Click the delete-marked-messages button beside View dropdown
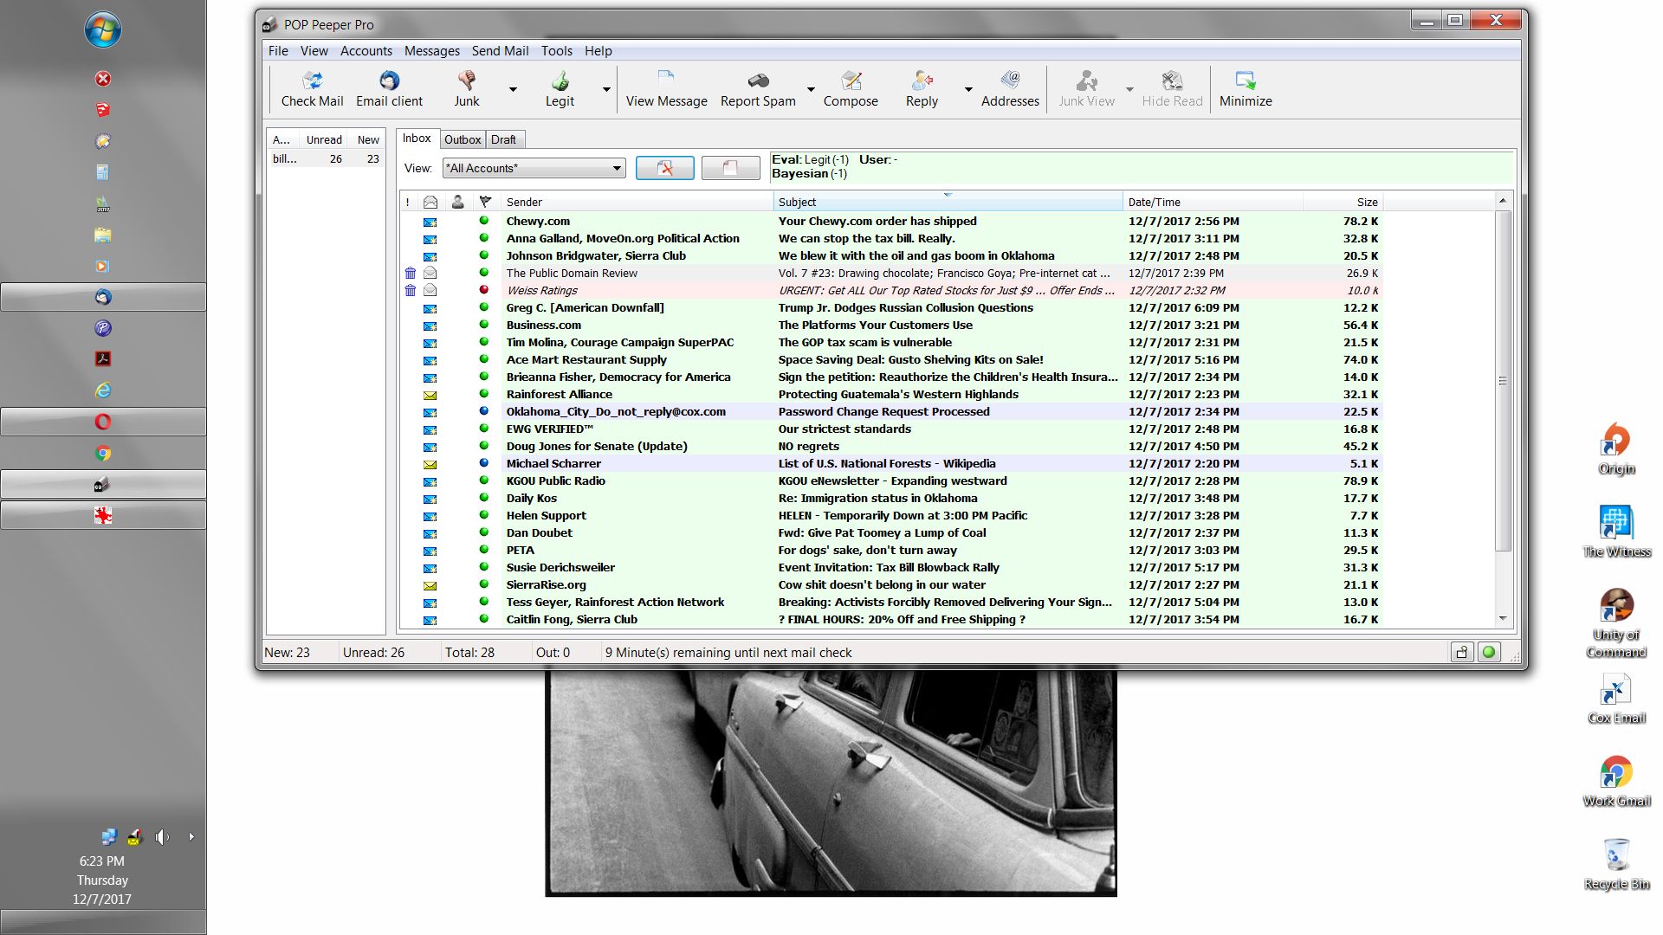This screenshot has width=1663, height=935. pyautogui.click(x=664, y=168)
